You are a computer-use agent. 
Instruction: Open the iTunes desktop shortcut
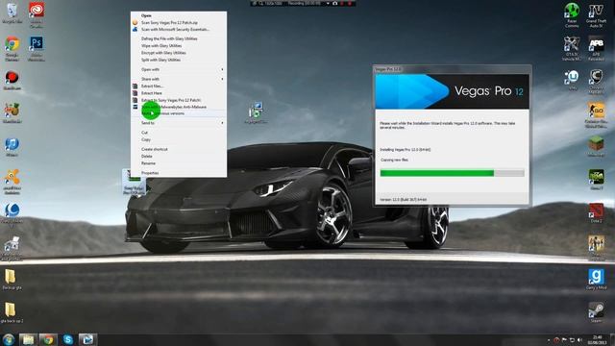(12, 147)
